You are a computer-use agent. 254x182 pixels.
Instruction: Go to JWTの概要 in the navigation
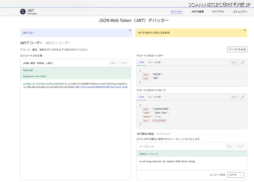[198, 12]
